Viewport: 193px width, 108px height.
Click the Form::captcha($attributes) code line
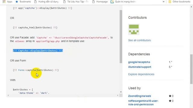click(36, 70)
